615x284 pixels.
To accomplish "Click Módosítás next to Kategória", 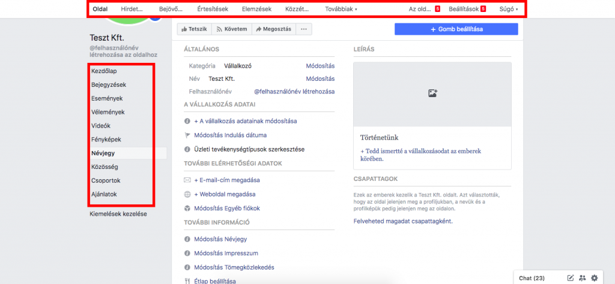I will pyautogui.click(x=320, y=66).
